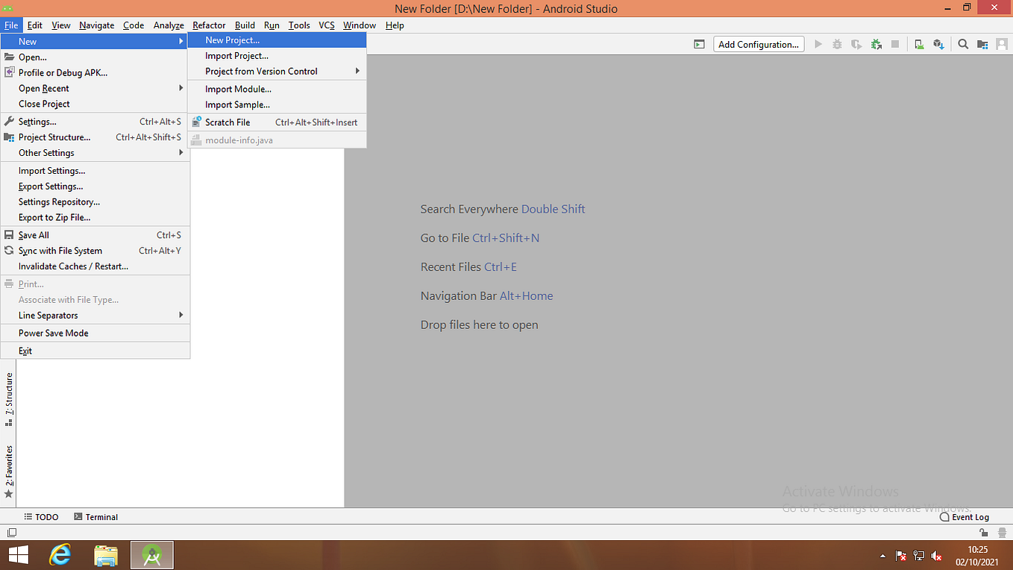Click the Search Everywhere magnifier icon
This screenshot has width=1013, height=570.
pyautogui.click(x=963, y=44)
